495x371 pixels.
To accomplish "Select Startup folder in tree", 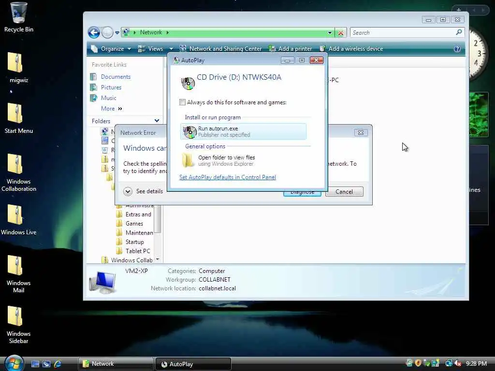I will point(130,242).
